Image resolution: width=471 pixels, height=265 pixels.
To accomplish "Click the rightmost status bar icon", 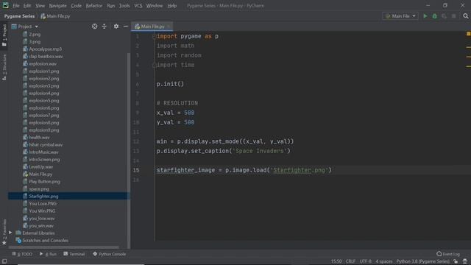I will click(465, 261).
